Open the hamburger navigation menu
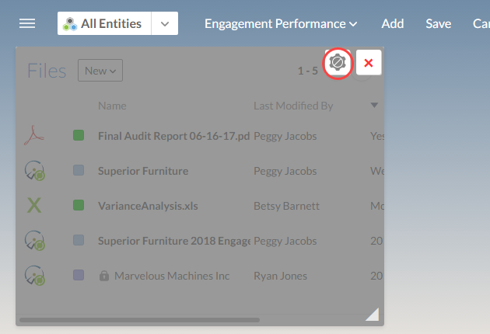490x334 pixels. click(x=27, y=23)
